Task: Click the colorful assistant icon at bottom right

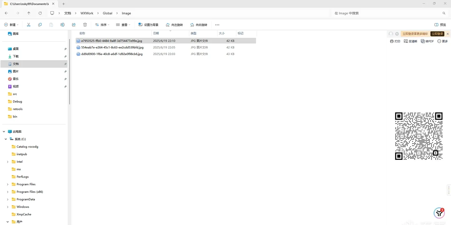Action: click(439, 213)
